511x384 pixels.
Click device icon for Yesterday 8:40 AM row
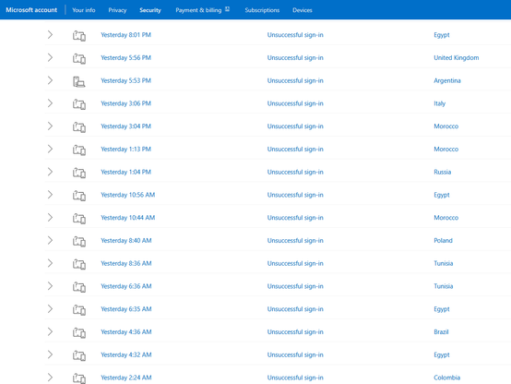79,241
